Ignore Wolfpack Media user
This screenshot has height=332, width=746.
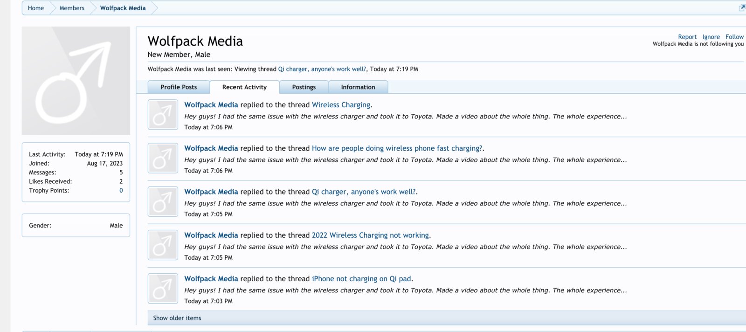pos(711,37)
